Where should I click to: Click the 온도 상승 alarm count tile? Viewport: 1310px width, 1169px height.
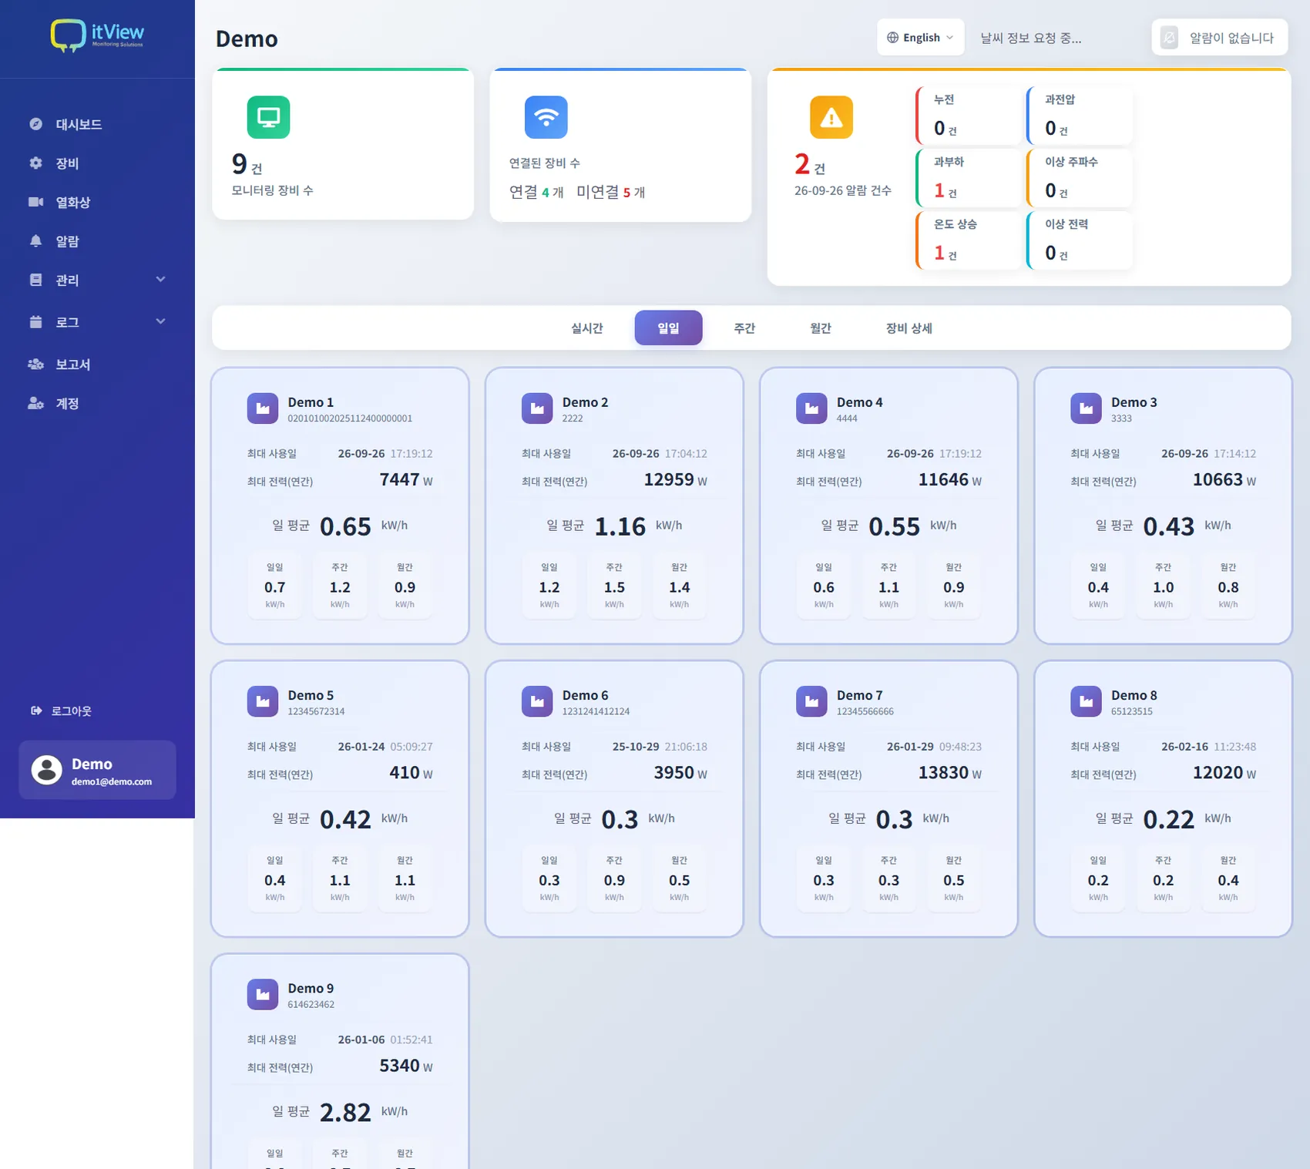(969, 240)
